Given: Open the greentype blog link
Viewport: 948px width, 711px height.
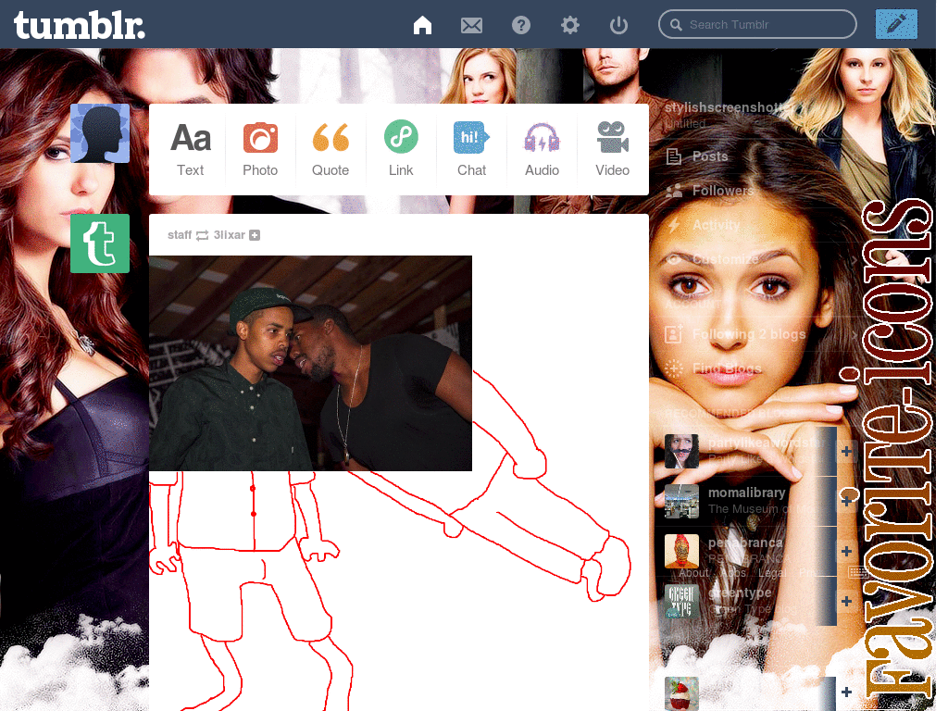Looking at the screenshot, I should [740, 593].
